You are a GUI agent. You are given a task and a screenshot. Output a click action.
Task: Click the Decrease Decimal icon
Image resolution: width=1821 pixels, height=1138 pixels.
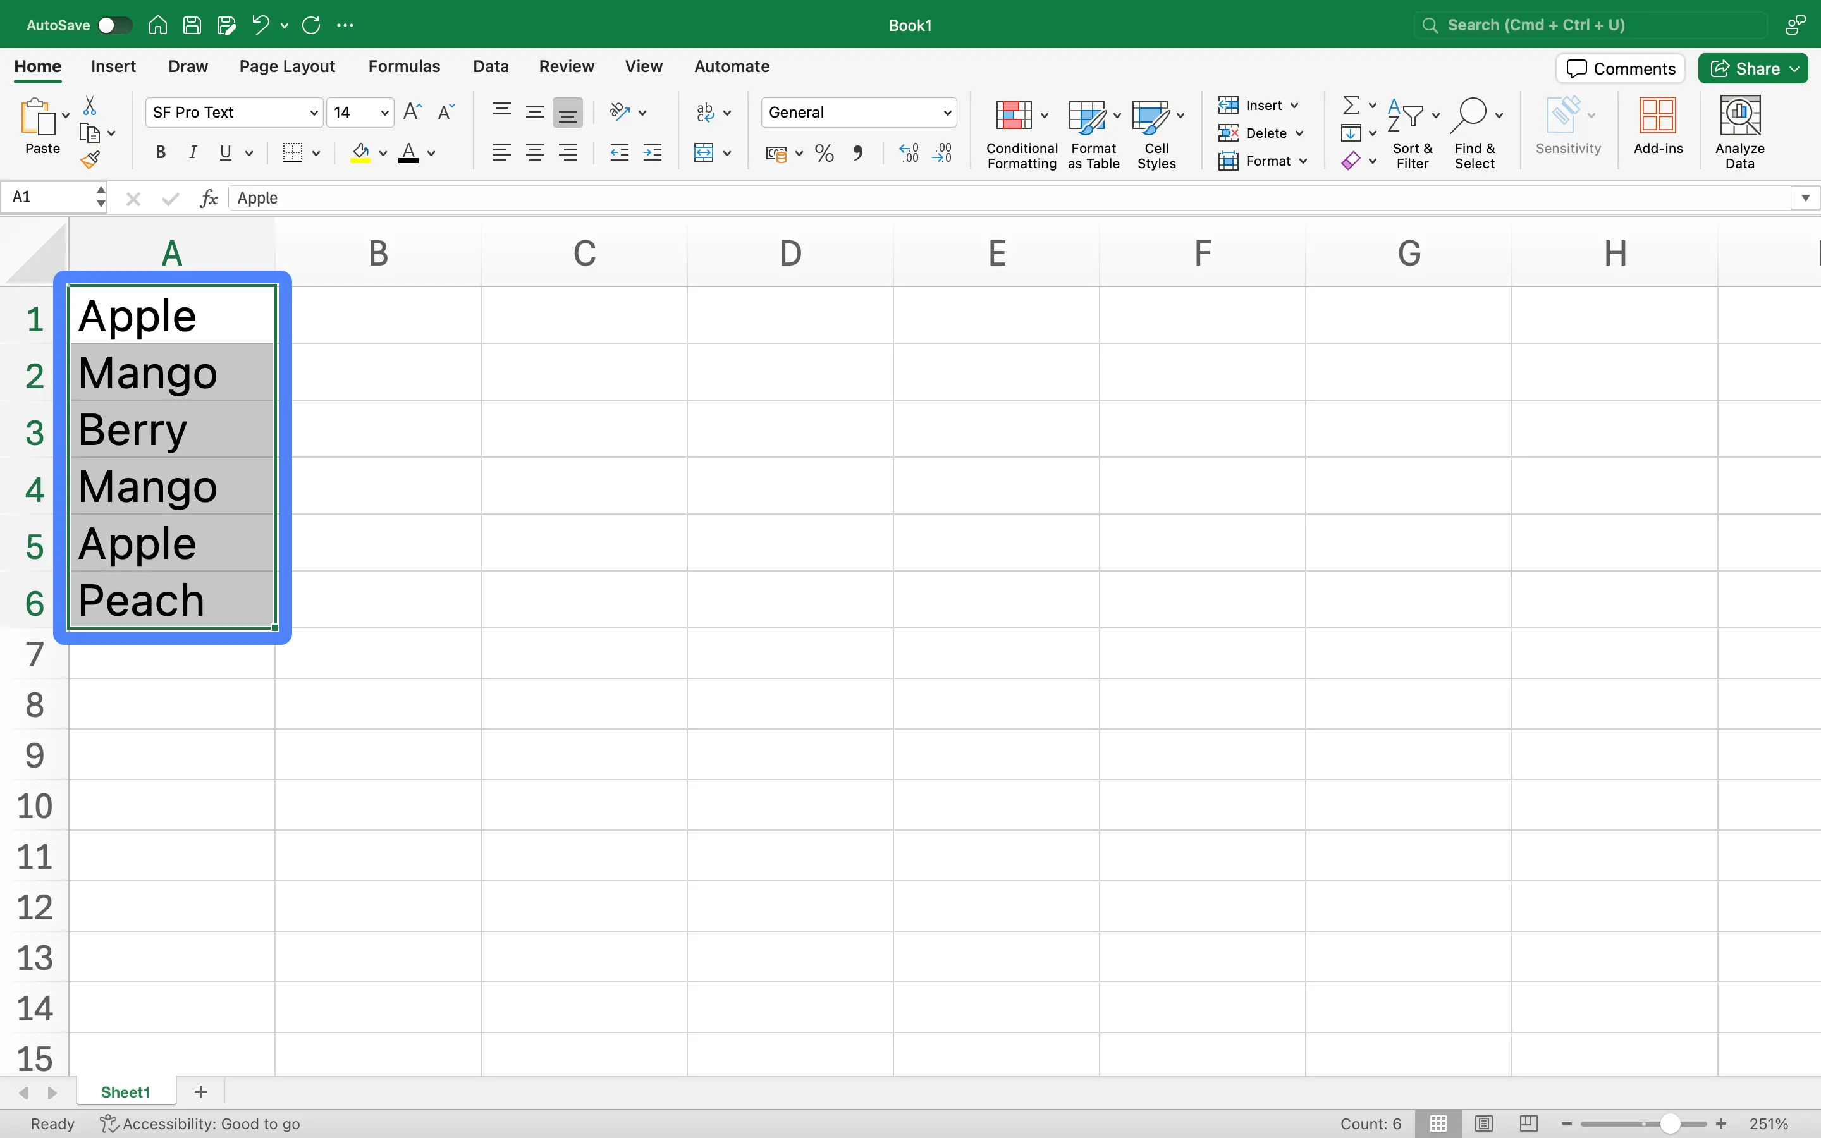coord(942,153)
